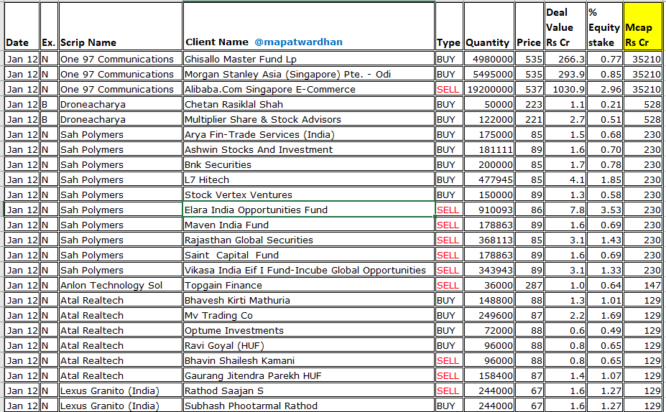Viewport: 666px width, 412px height.
Task: Click the % Equity stake header cell
Action: pos(604,27)
